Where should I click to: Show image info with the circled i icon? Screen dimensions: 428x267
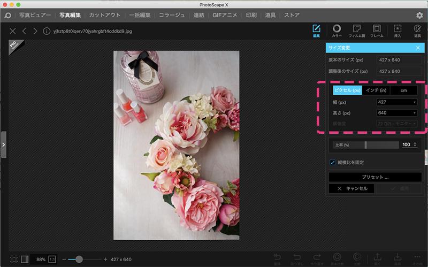pyautogui.click(x=47, y=31)
